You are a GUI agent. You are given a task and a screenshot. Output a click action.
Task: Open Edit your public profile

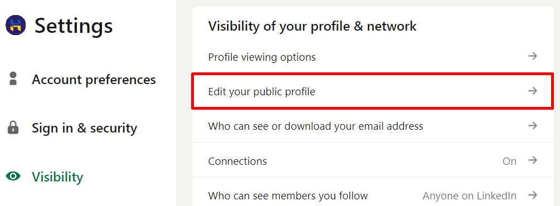click(x=373, y=91)
